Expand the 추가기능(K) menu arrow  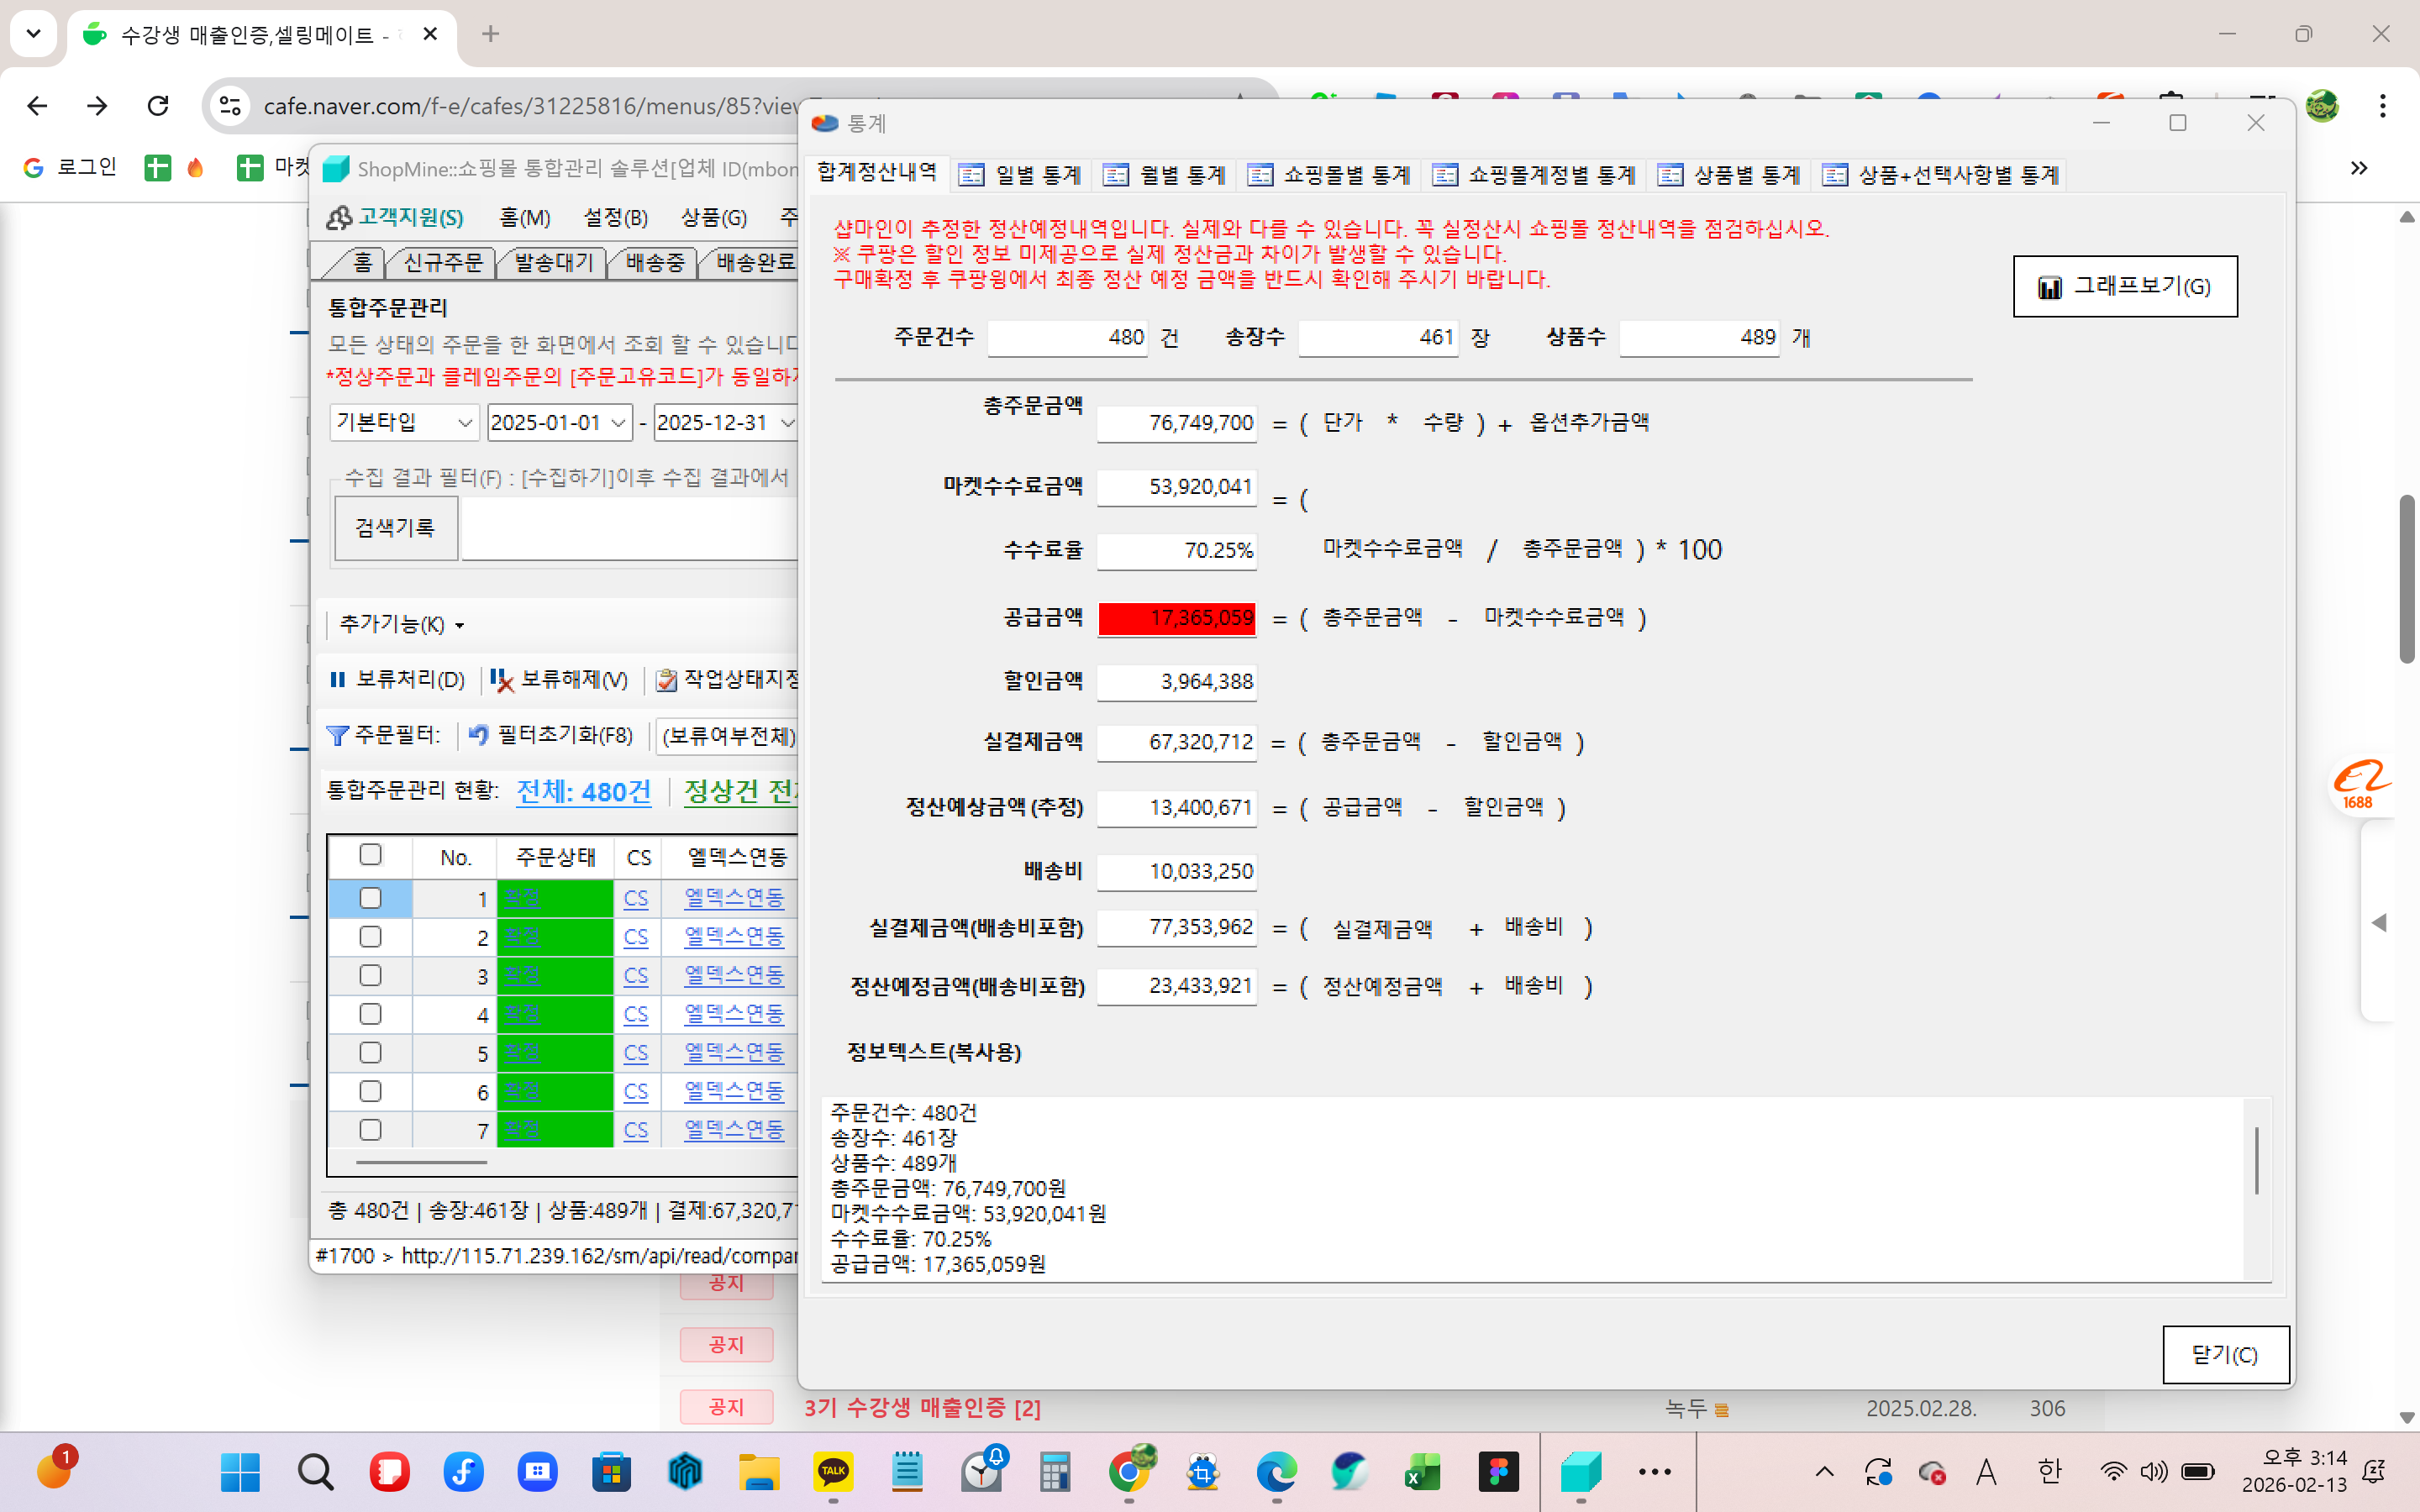(x=460, y=626)
